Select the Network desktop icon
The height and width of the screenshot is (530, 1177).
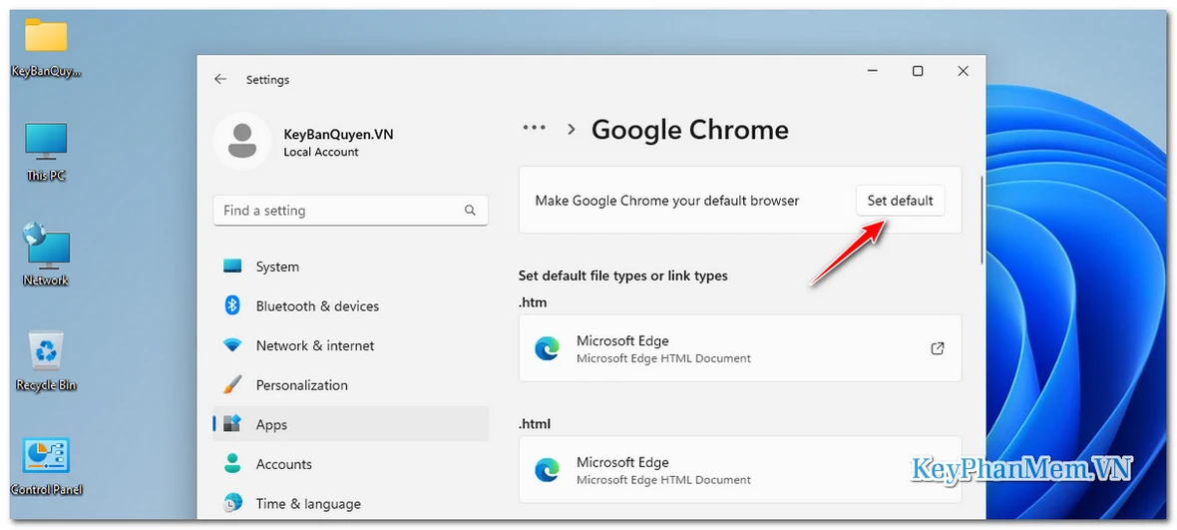(46, 255)
